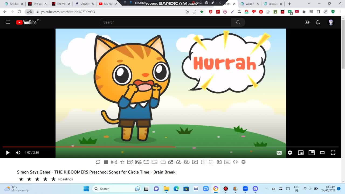Reload the page
This screenshot has width=345, height=194.
pyautogui.click(x=19, y=12)
